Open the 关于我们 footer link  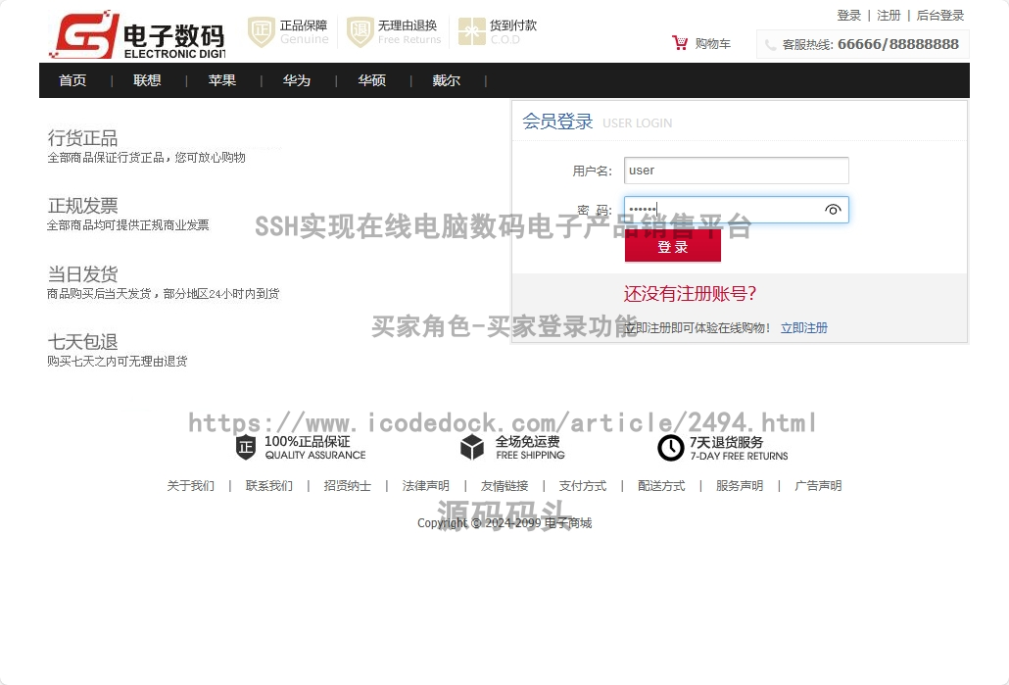190,486
